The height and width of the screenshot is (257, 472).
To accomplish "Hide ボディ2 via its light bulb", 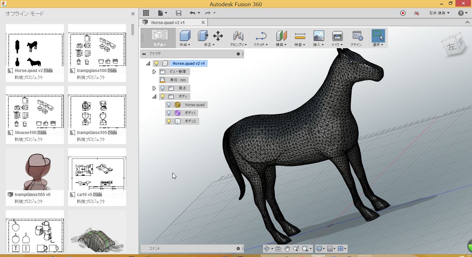I will 169,121.
